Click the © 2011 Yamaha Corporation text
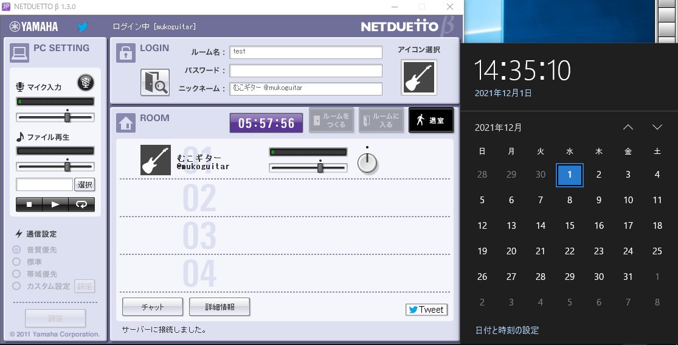This screenshot has height=345, width=678. pos(55,334)
